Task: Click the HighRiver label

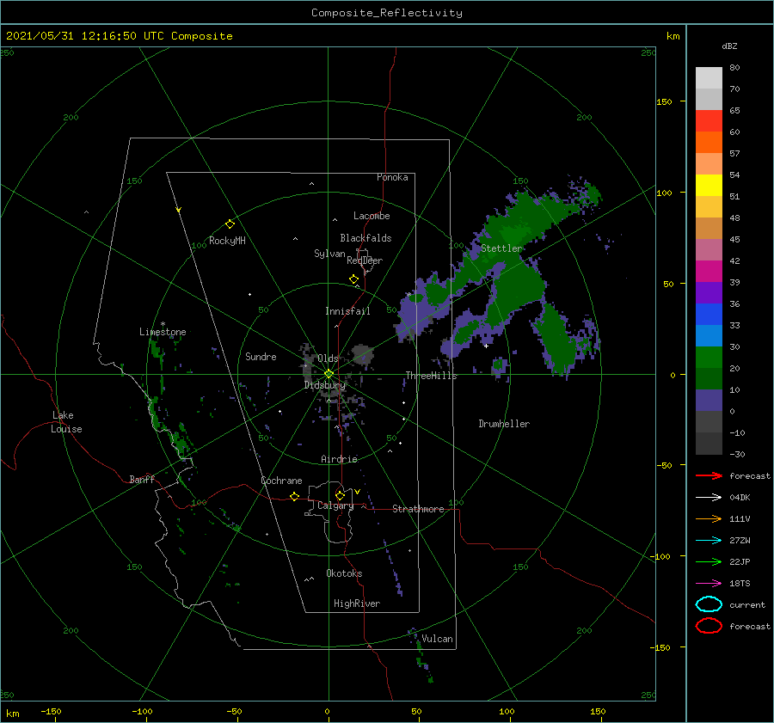Action: point(357,604)
